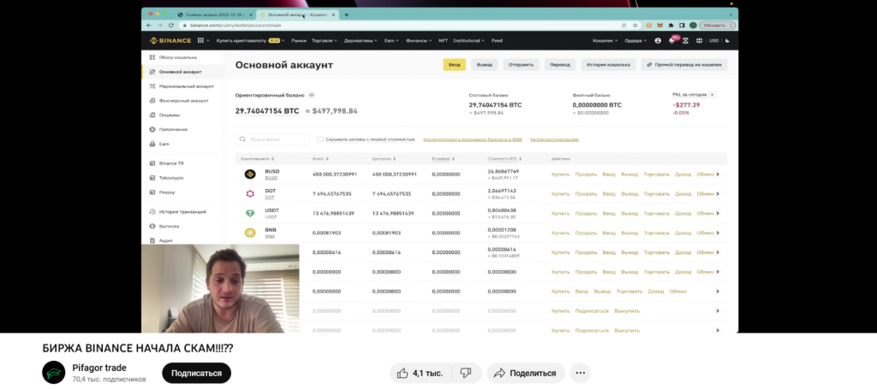Toggle the balance visibility eye icon

(312, 95)
